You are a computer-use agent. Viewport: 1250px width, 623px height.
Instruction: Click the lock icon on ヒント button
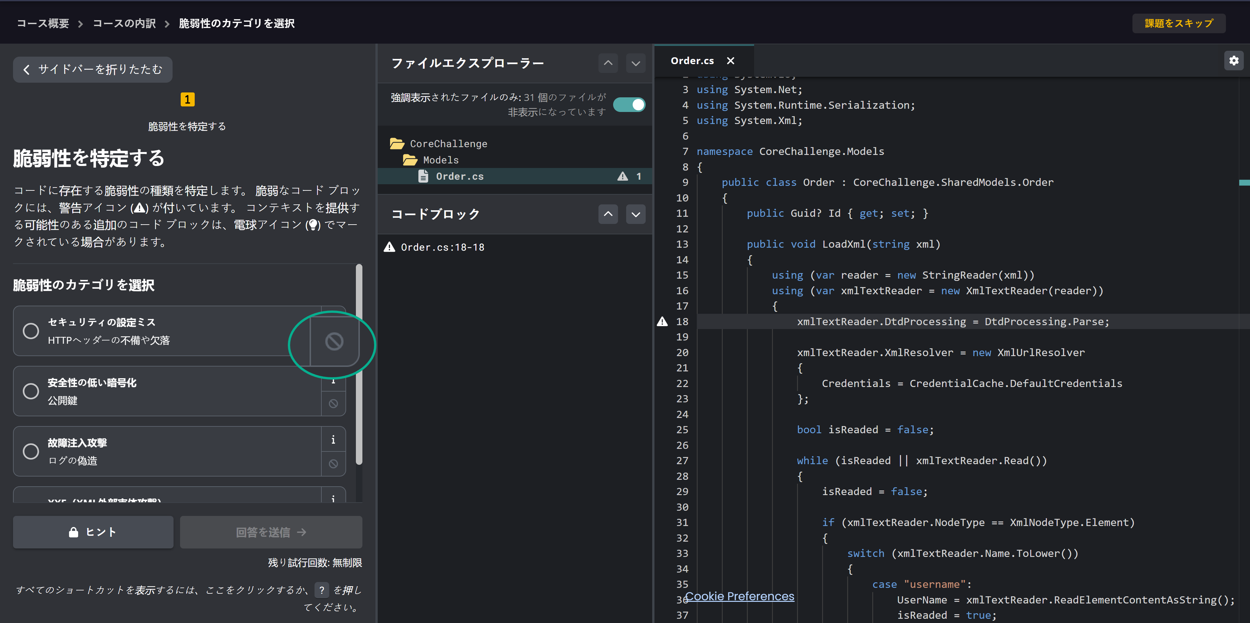click(74, 532)
